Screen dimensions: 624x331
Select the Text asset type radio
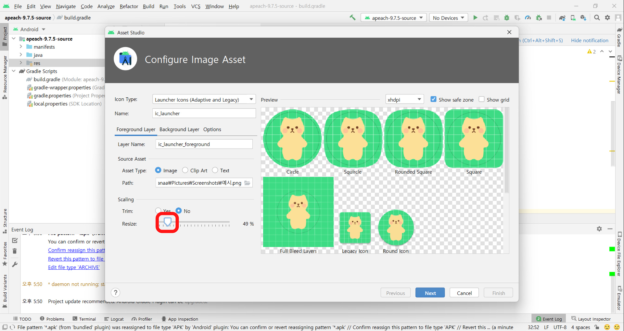(x=215, y=170)
